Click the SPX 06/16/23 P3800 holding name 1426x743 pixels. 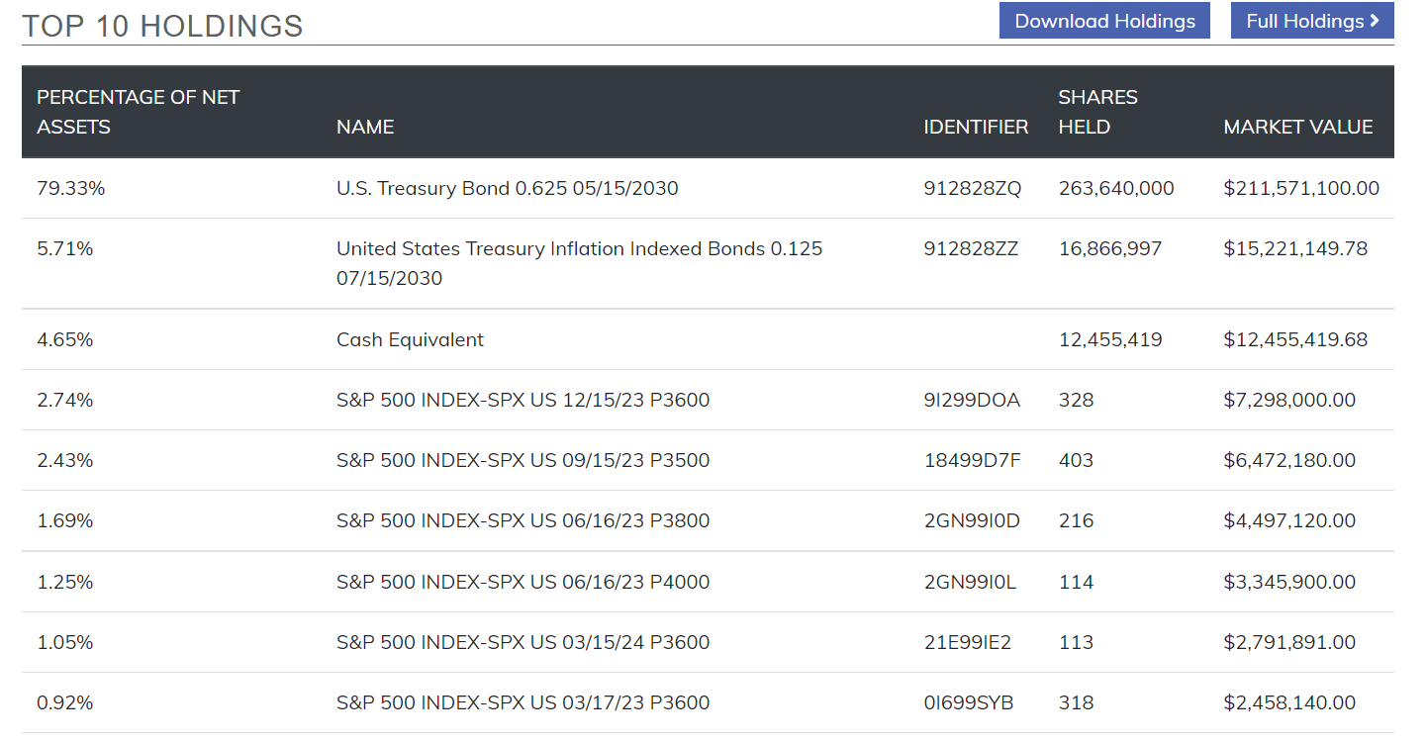(x=523, y=520)
